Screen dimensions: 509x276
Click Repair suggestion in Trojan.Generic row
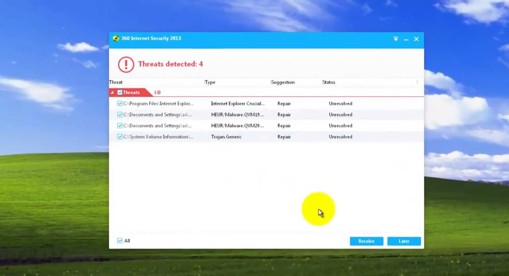(284, 137)
